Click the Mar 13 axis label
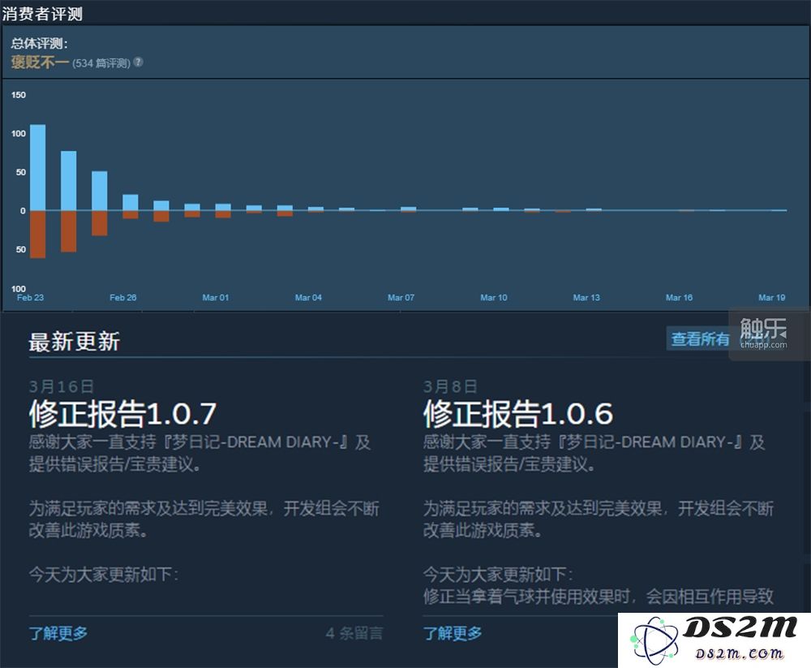This screenshot has height=668, width=811. pos(586,297)
